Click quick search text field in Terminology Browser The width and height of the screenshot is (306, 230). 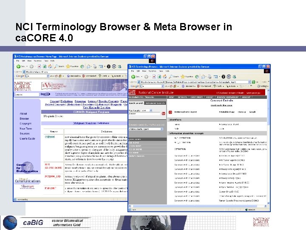[x=144, y=114]
